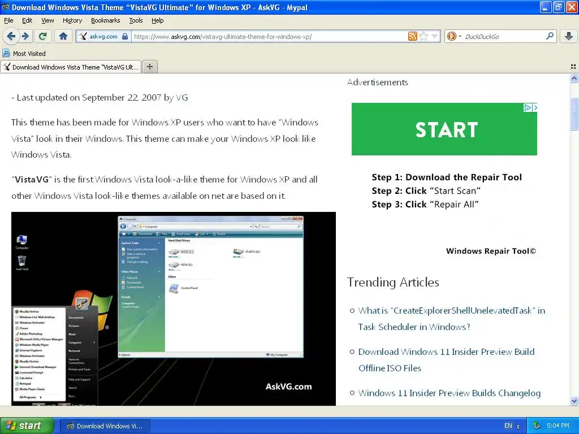579x434 pixels.
Task: Open the Downloads arrow button
Action: (x=569, y=36)
